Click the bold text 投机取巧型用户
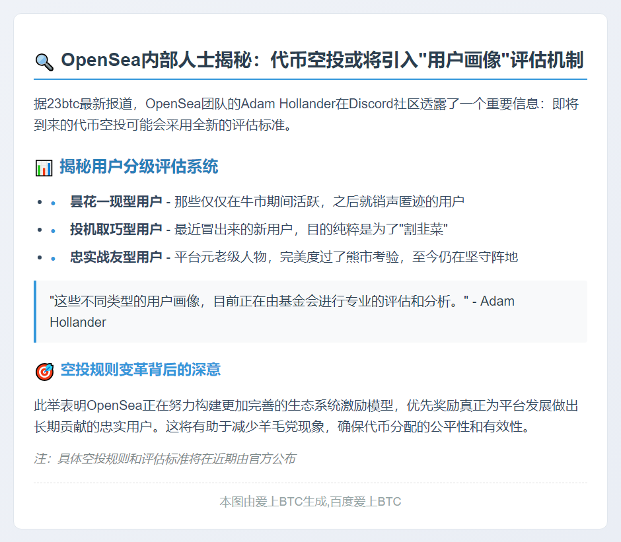Screen dimensions: 621x542 (116, 229)
